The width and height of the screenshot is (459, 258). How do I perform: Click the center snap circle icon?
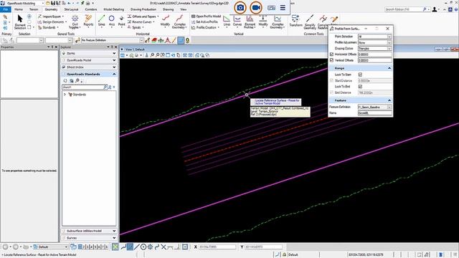coord(143,247)
